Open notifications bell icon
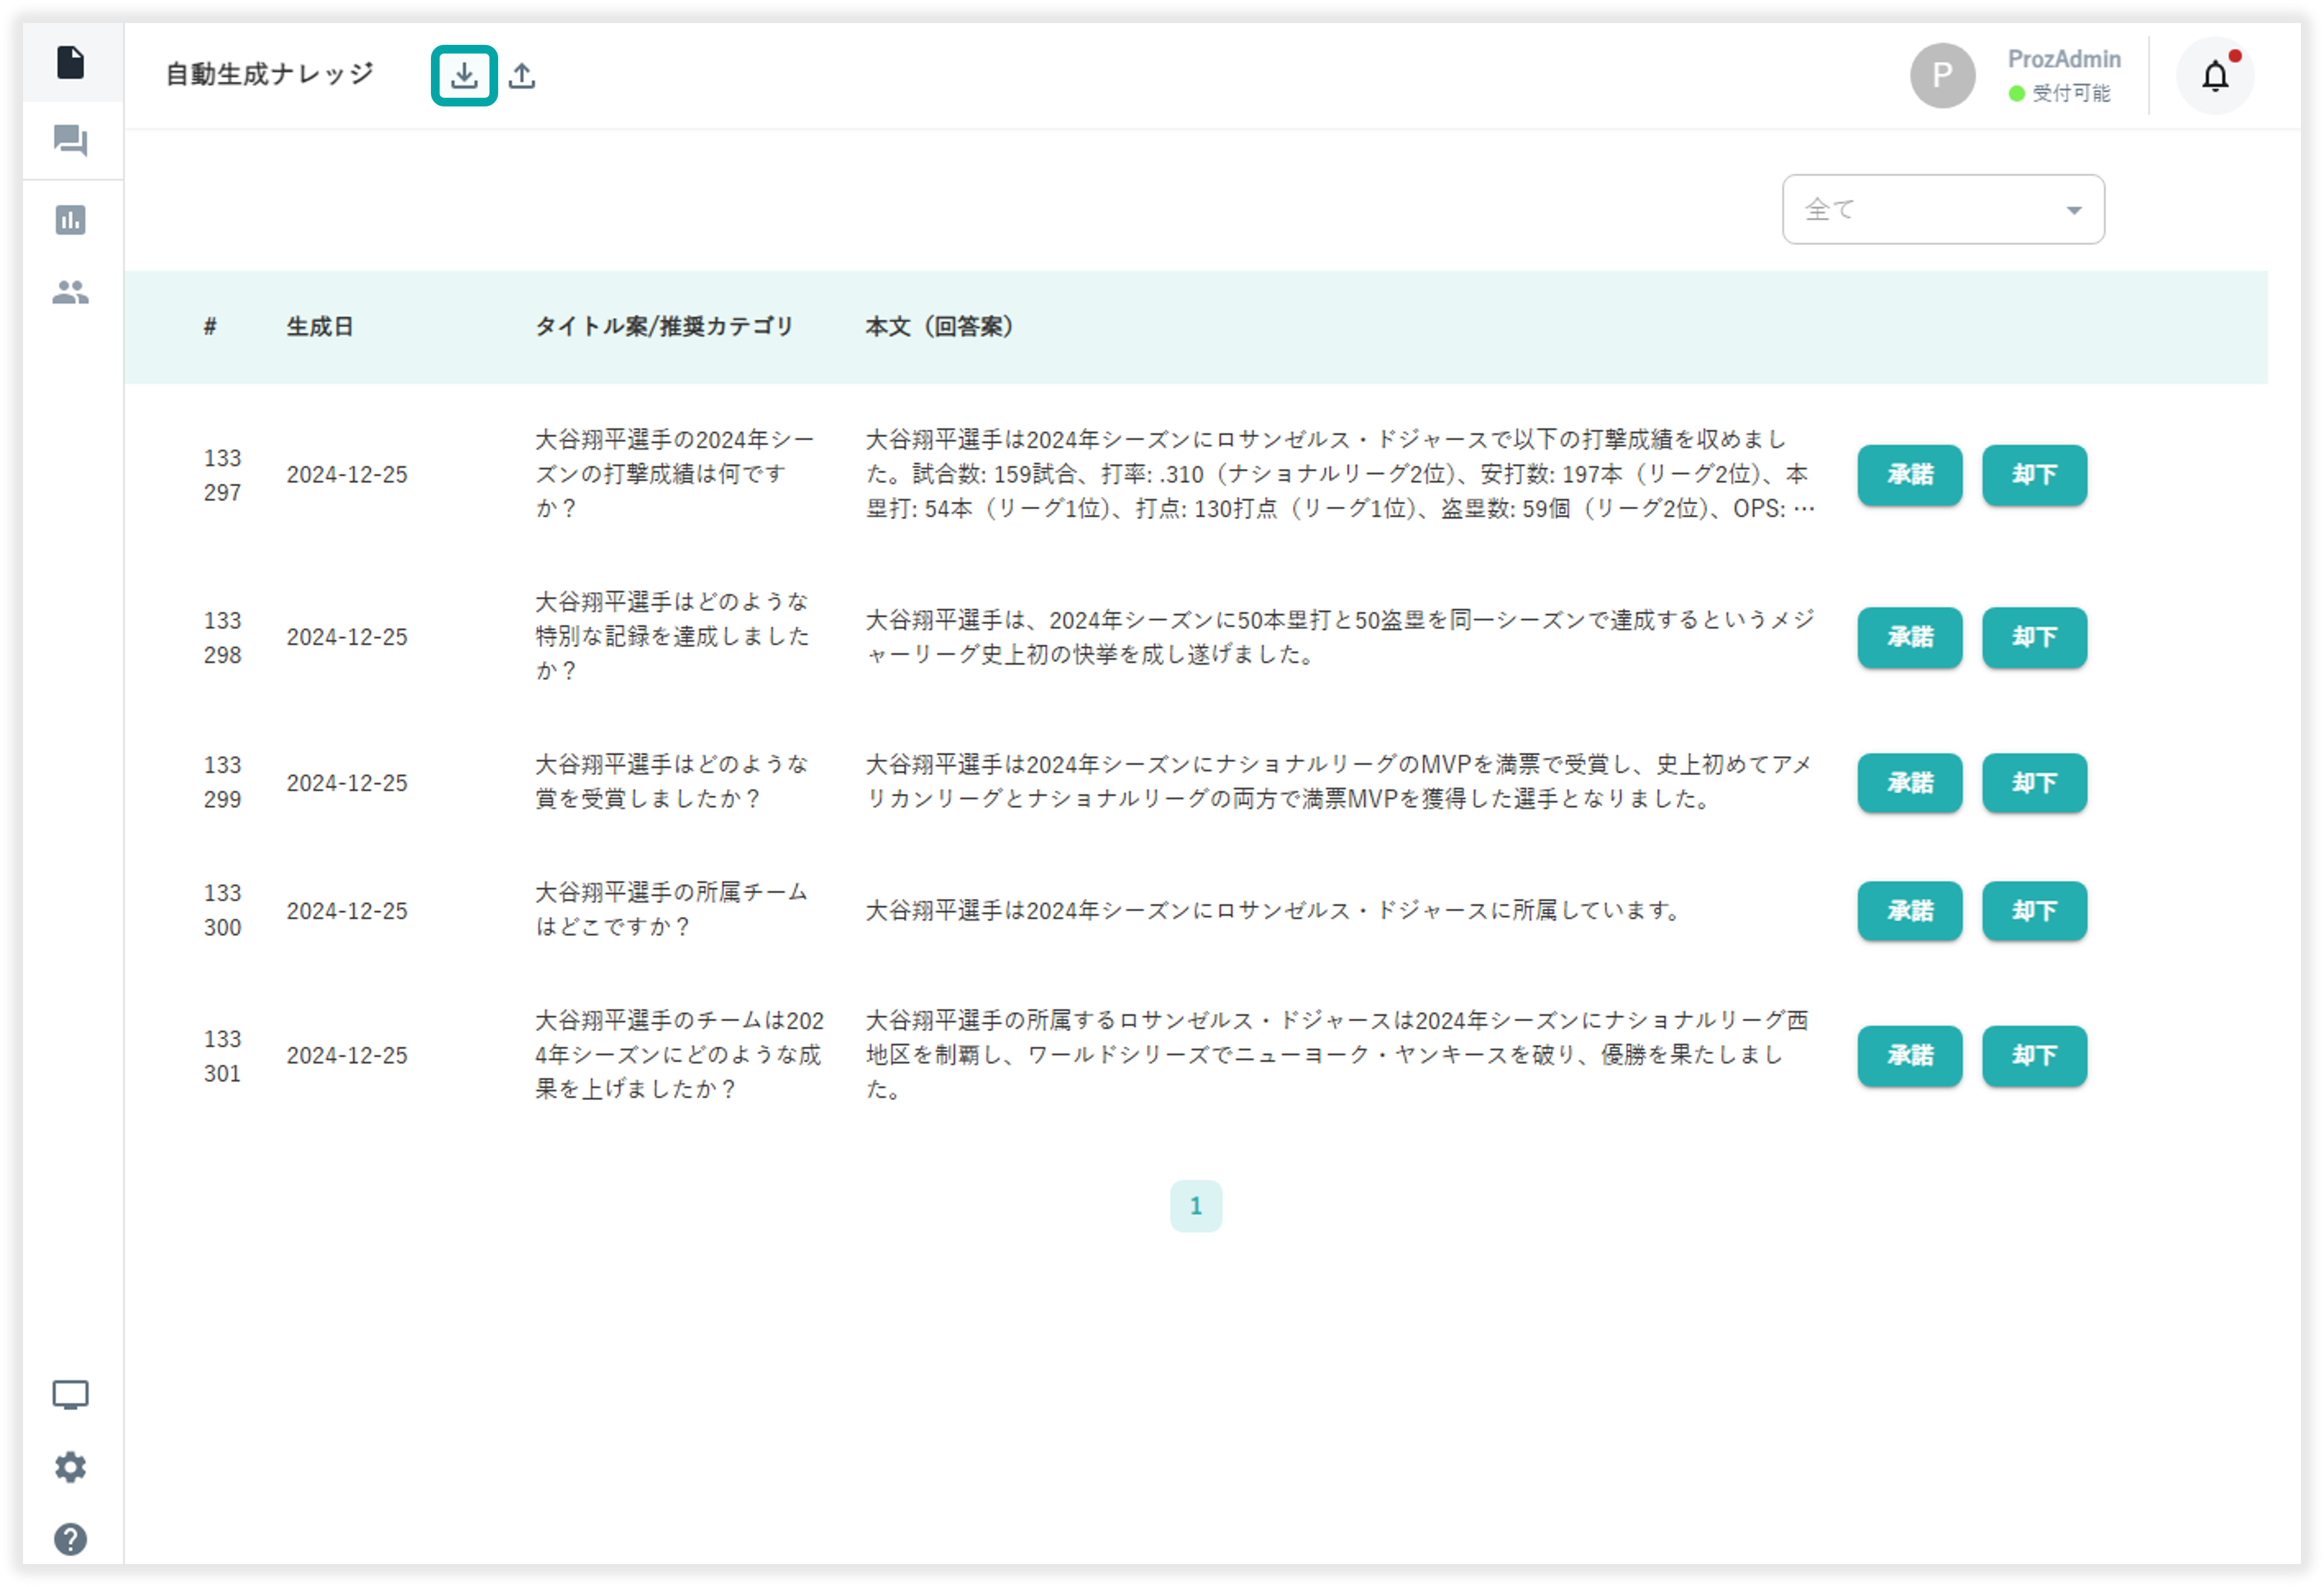Viewport: 2324px width, 1587px height. (2215, 75)
